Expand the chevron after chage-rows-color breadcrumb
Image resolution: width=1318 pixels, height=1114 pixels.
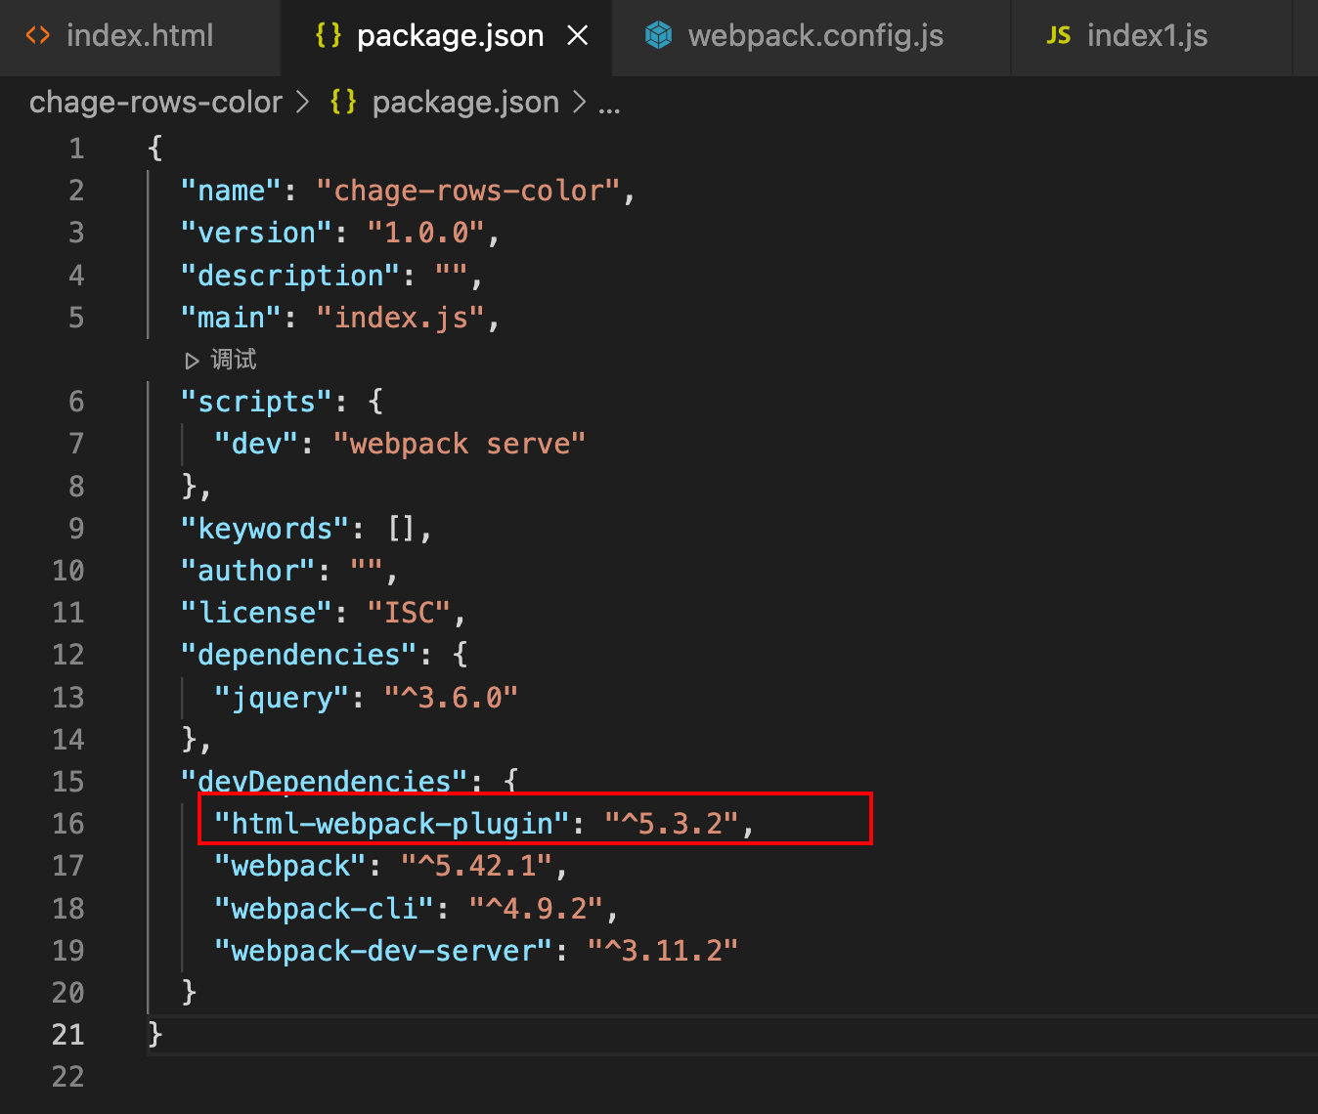(x=303, y=102)
